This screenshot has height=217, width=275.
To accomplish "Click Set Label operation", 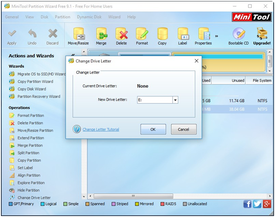I will pos(21,168).
